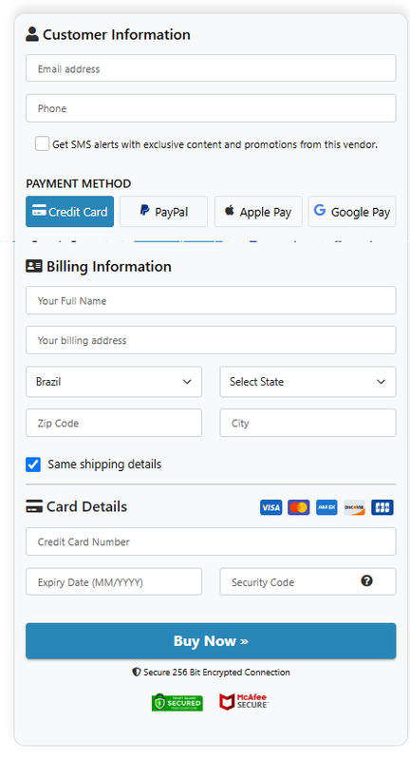Click the Visa card logo
The width and height of the screenshot is (410, 759).
pos(270,507)
